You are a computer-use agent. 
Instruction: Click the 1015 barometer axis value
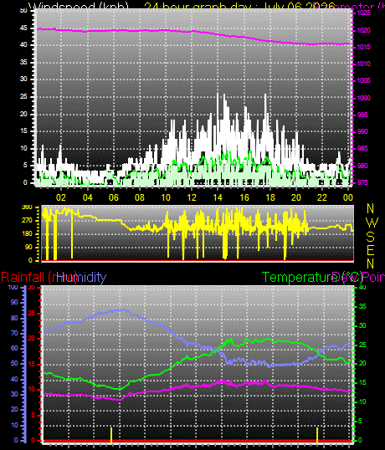point(364,47)
